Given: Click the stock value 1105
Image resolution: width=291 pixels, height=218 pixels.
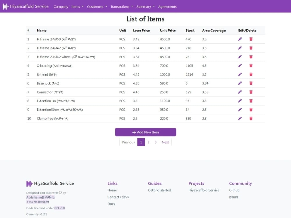Looking at the screenshot, I should point(189,66).
